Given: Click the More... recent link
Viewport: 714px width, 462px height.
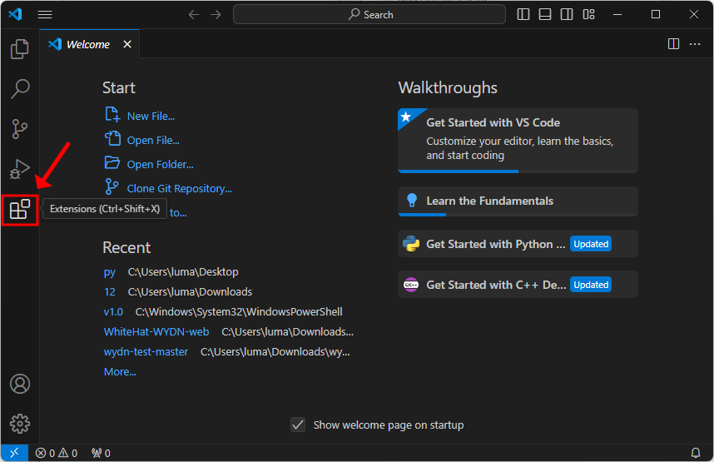Looking at the screenshot, I should tap(120, 372).
